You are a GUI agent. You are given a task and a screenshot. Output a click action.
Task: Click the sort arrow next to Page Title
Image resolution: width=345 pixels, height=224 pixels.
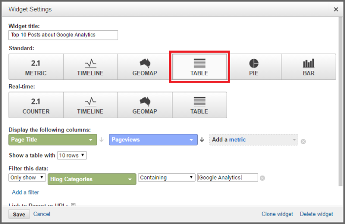pyautogui.click(x=102, y=140)
